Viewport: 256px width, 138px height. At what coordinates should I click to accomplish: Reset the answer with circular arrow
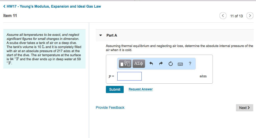171,64
